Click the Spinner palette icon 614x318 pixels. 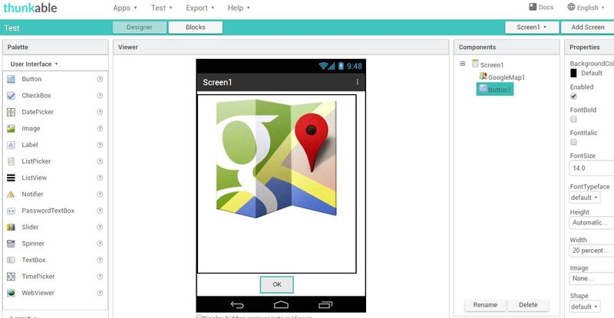11,244
